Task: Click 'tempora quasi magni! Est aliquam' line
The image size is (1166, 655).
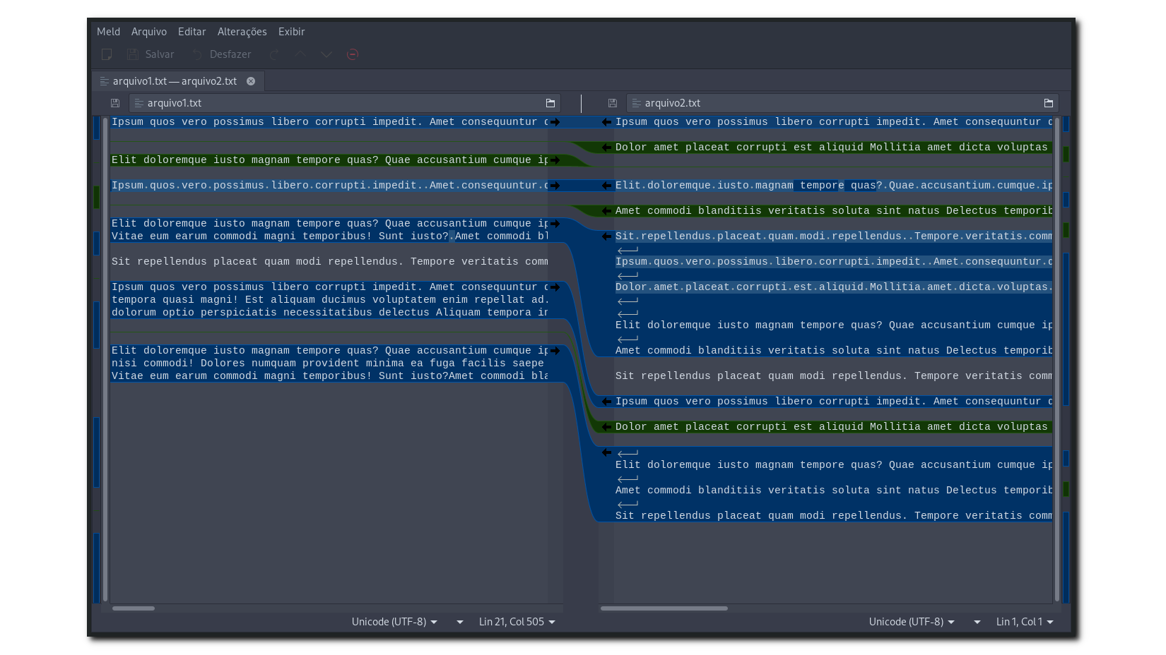Action: pos(329,300)
